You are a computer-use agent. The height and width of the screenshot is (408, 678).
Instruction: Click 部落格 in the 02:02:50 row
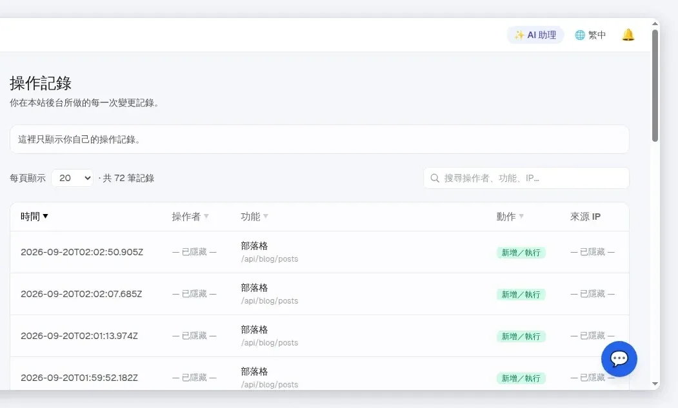(x=254, y=246)
